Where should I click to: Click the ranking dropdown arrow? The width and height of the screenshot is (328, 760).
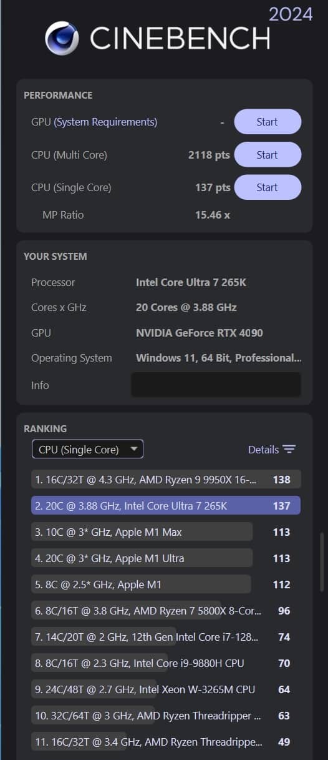click(x=133, y=449)
